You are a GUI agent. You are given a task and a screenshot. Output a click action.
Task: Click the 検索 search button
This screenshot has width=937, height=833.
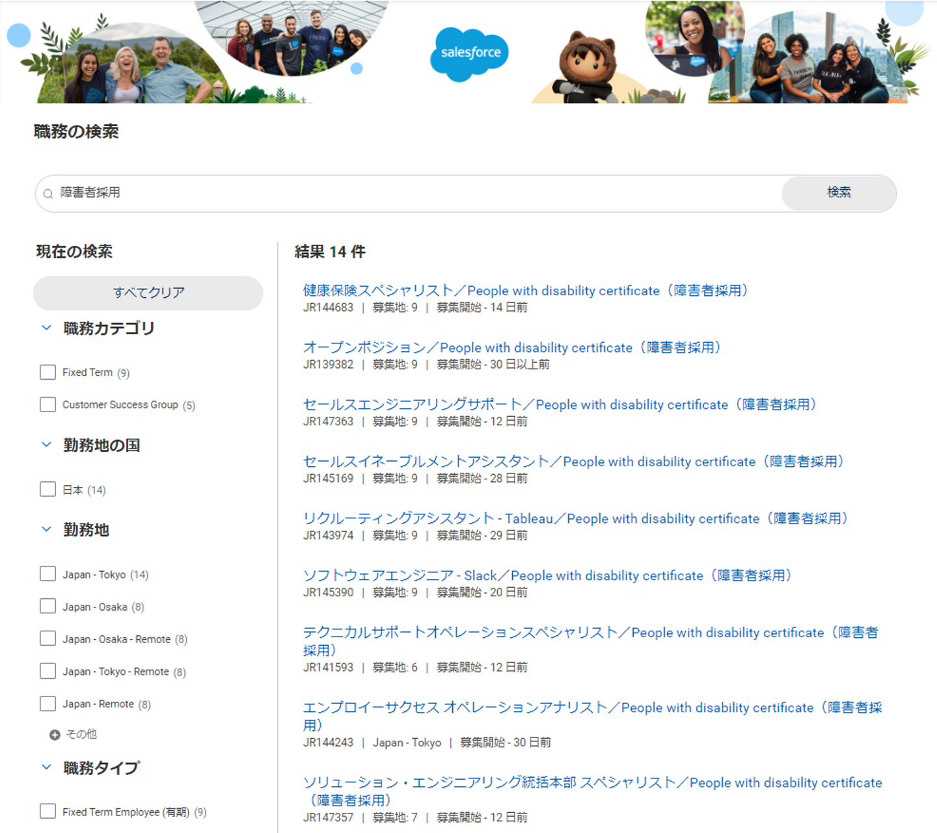pyautogui.click(x=839, y=192)
